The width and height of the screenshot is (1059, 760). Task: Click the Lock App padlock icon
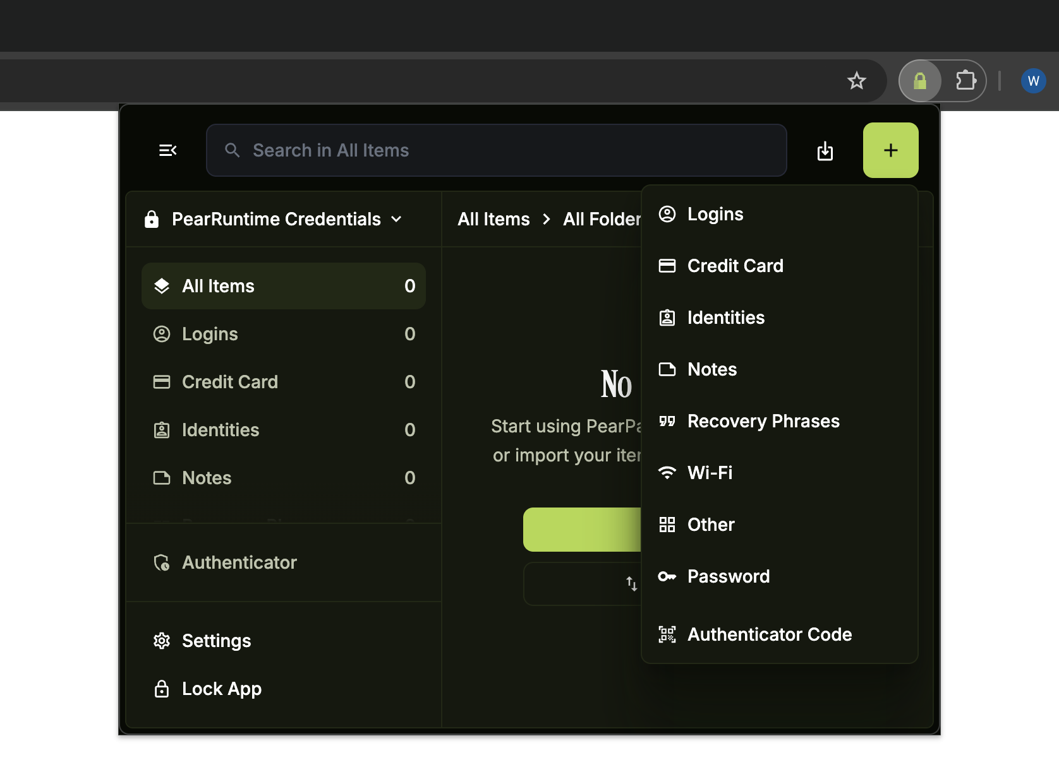[x=162, y=689]
